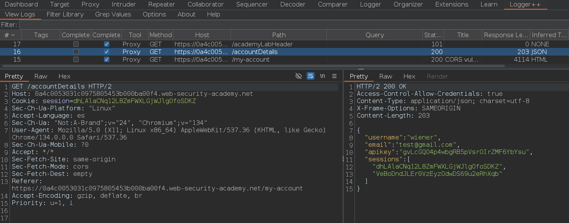The image size is (569, 223).
Task: Sort by the Tags column header
Action: coord(41,35)
